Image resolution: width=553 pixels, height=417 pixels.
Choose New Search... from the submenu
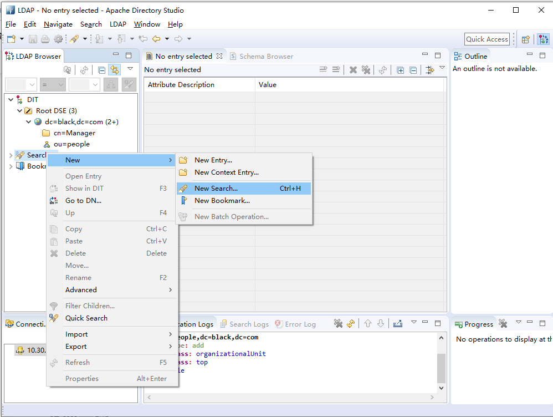(x=244, y=188)
